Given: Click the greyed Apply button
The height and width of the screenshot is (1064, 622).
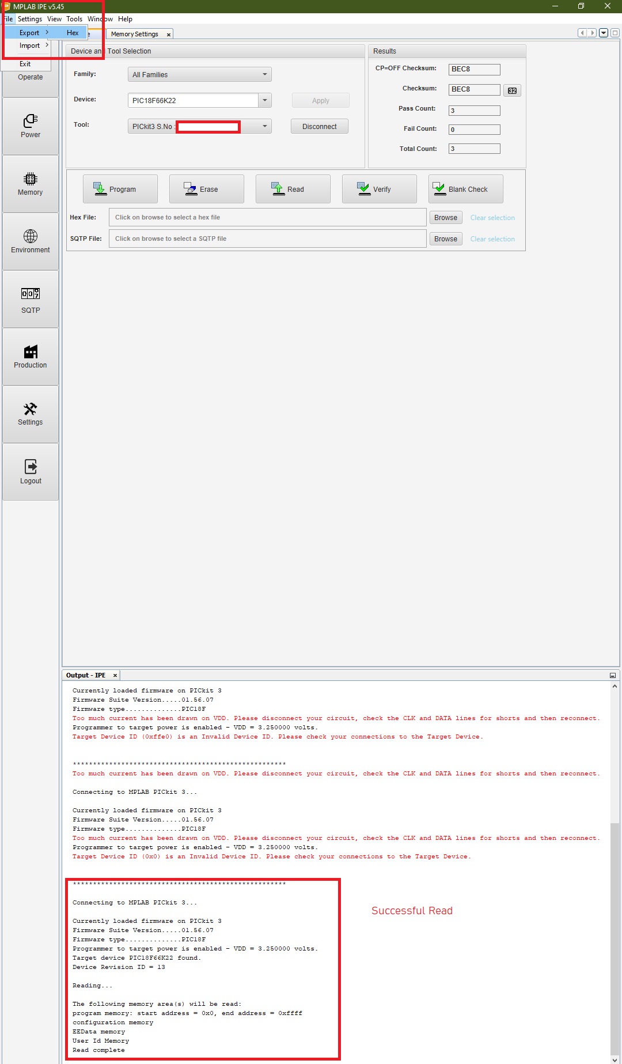Looking at the screenshot, I should tap(321, 100).
